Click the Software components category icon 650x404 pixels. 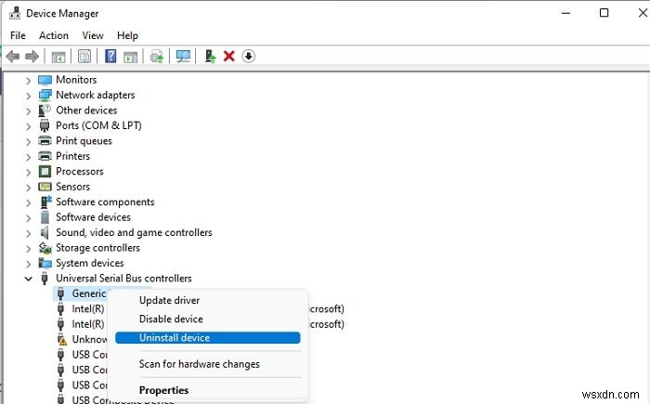click(x=45, y=202)
